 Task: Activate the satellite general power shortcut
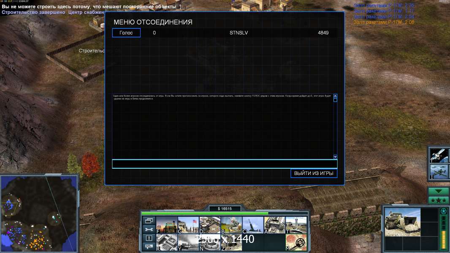tap(439, 156)
